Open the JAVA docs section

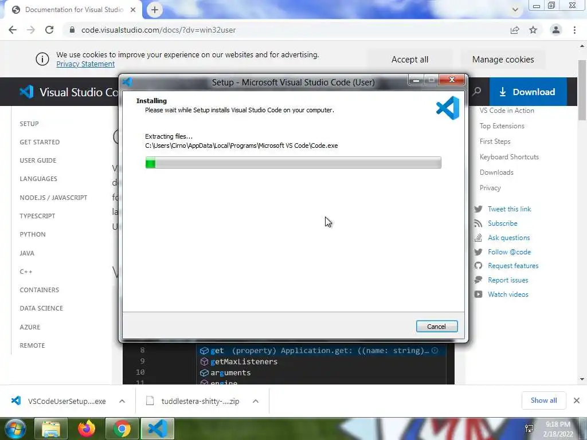(27, 253)
